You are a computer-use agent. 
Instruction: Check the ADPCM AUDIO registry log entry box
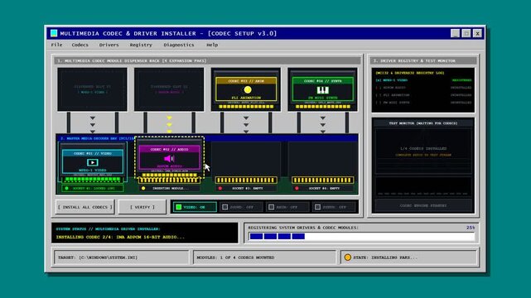pos(378,88)
